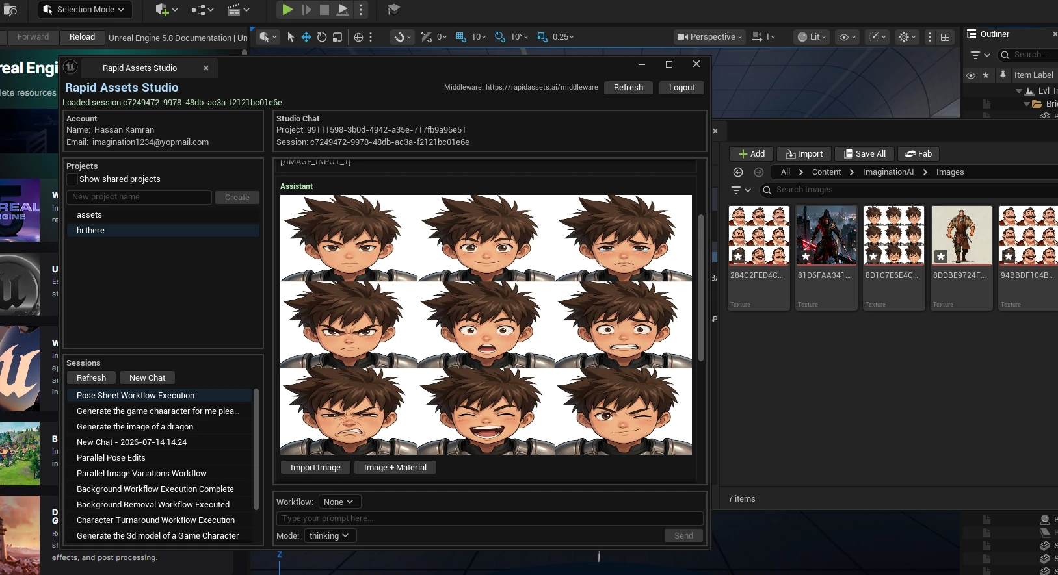Open viewport Show flags eye menu
Viewport: 1058px width, 575px height.
tap(847, 37)
